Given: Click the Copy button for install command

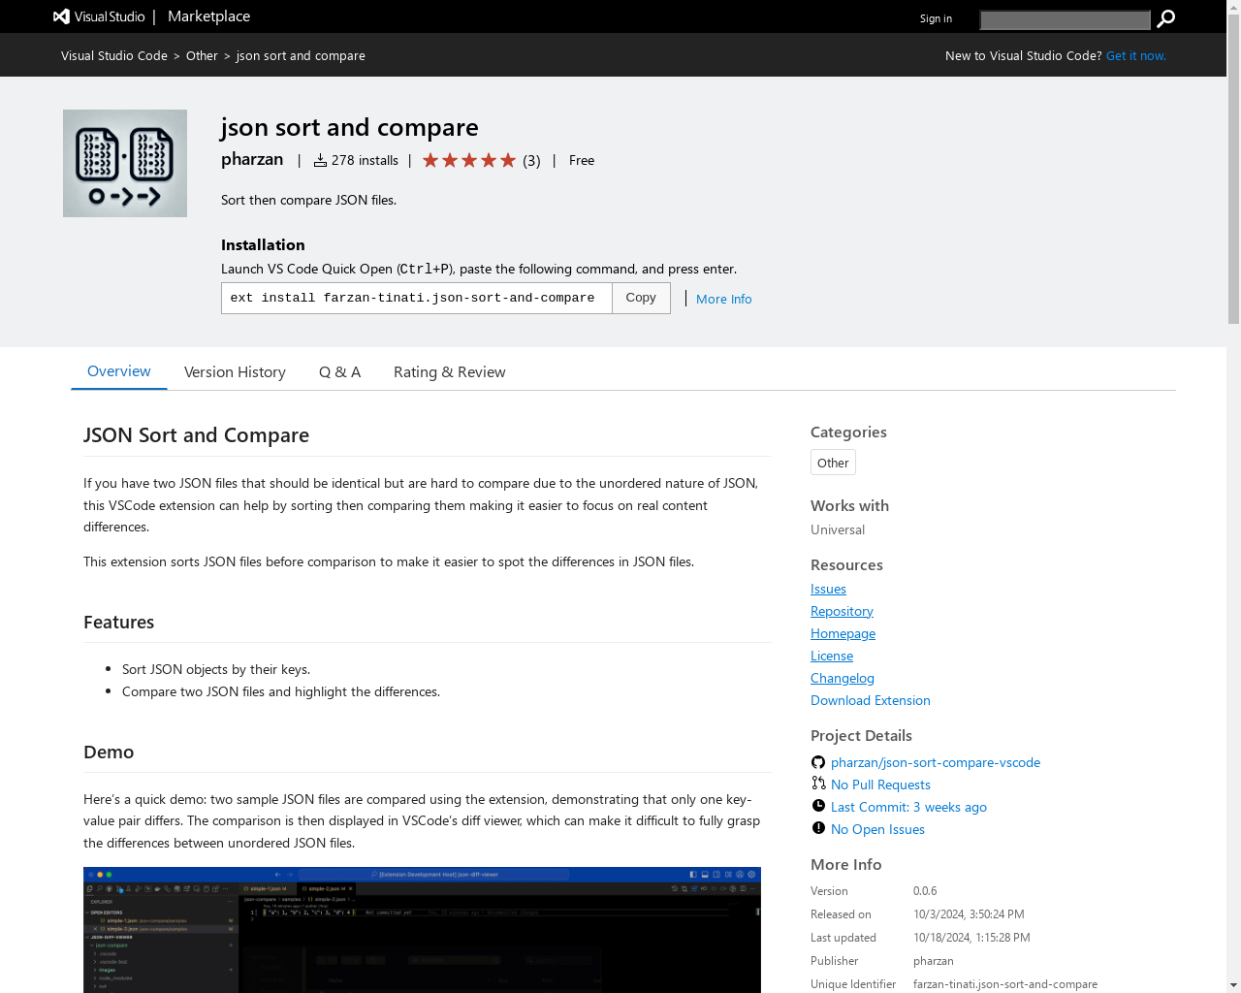Looking at the screenshot, I should tap(641, 298).
